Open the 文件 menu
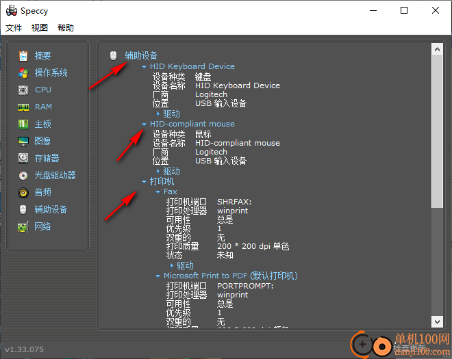452x359 pixels. (x=14, y=27)
